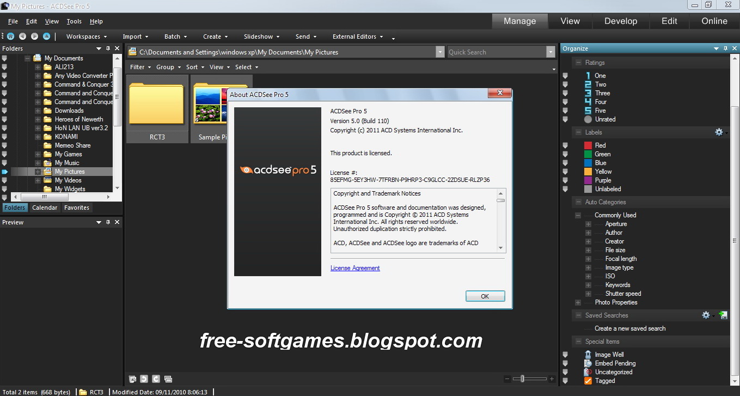Choose the Unrated circle icon
Image resolution: width=740 pixels, height=396 pixels.
[588, 119]
